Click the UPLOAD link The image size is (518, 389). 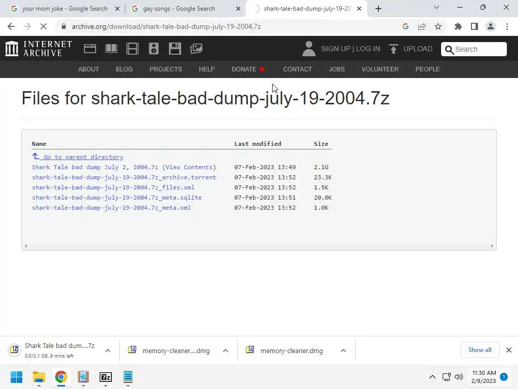click(418, 49)
